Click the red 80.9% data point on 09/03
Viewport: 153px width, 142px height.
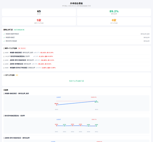[57, 105]
